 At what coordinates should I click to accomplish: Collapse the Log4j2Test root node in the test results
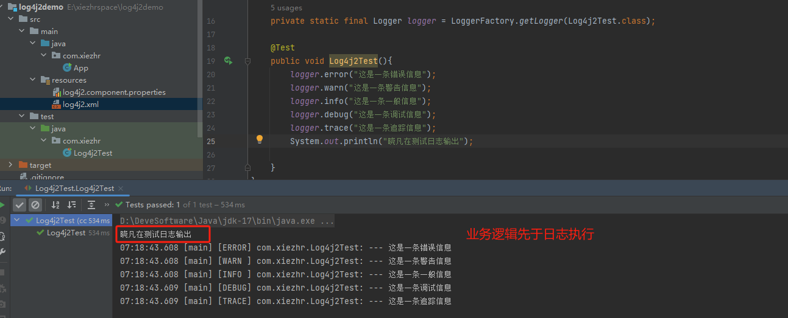point(17,221)
